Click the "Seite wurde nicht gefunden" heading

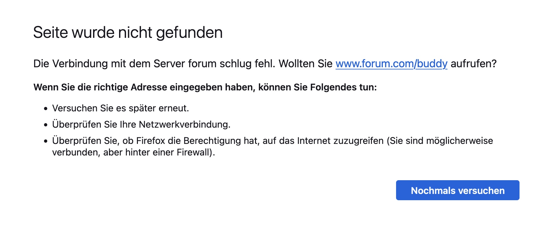pyautogui.click(x=128, y=33)
